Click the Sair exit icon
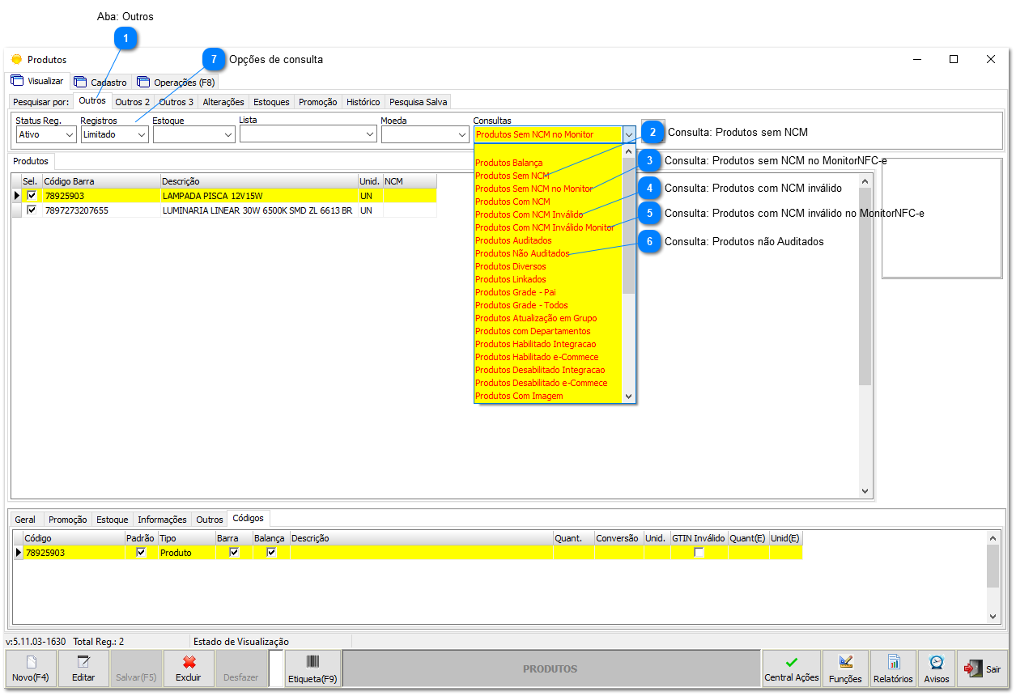 [x=971, y=669]
